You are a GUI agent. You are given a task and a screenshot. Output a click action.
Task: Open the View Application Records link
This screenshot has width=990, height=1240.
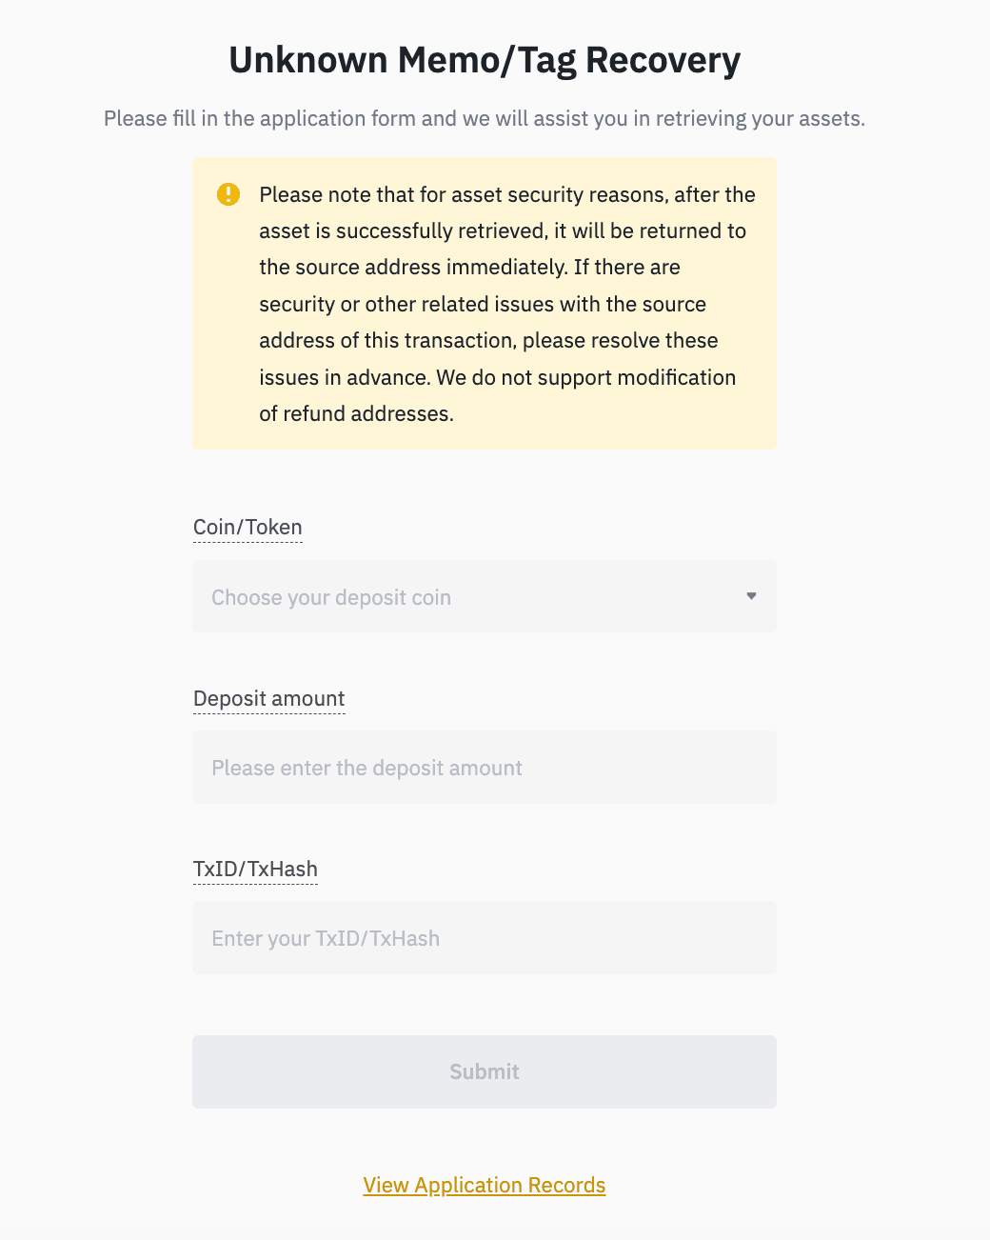[484, 1185]
